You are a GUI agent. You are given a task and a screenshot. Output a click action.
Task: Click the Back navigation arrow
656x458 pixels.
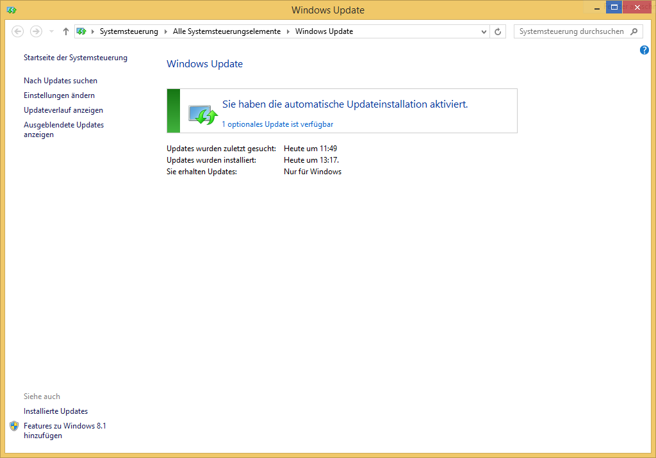pos(17,31)
